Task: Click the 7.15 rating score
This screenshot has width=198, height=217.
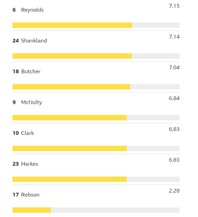Action: pos(174,6)
